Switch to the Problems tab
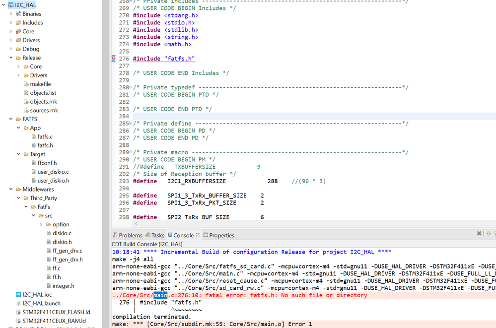 (128, 235)
